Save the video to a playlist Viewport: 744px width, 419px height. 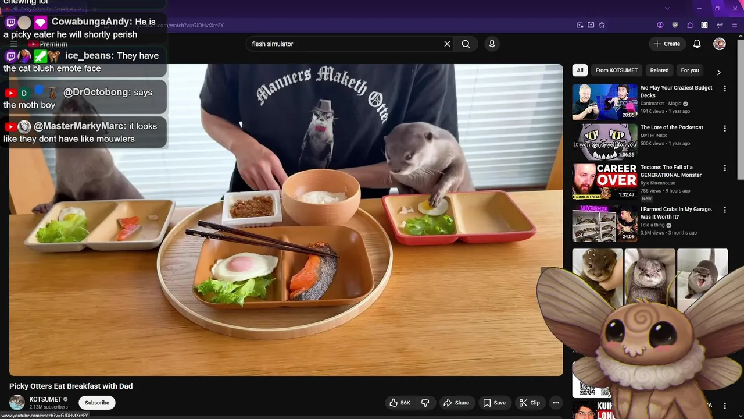click(x=494, y=403)
